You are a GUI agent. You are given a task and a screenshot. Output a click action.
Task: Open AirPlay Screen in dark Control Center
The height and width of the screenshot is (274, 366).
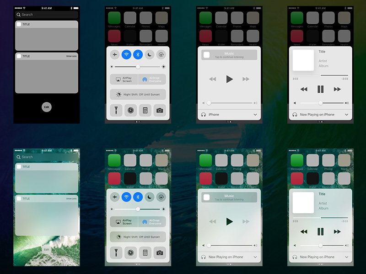[x=124, y=79]
